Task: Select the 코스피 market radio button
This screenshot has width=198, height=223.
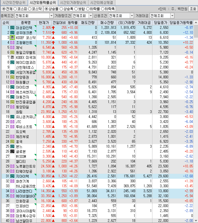Action: [15, 9]
